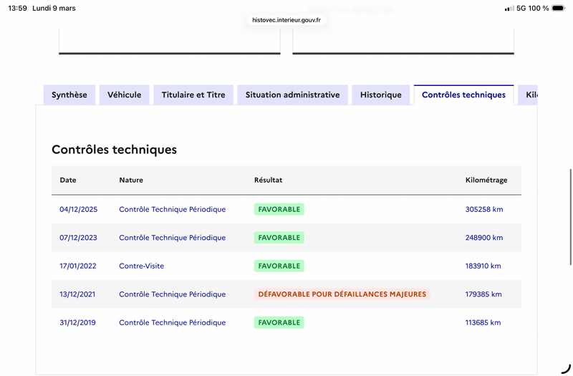The height and width of the screenshot is (376, 573).
Task: Tap the 13:59 clock in status bar
Action: point(16,9)
